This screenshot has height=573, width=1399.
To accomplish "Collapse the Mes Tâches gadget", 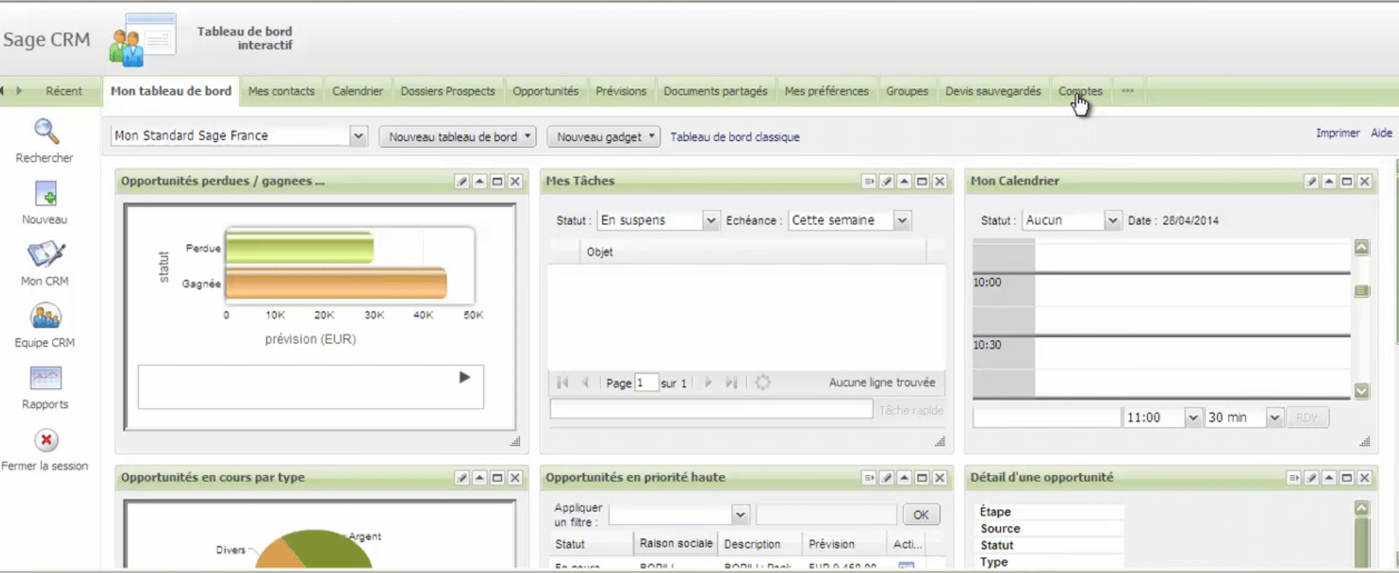I will point(904,181).
